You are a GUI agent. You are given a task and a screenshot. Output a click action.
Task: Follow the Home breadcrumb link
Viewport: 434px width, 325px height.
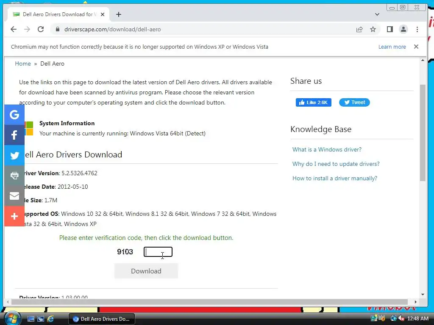(23, 63)
